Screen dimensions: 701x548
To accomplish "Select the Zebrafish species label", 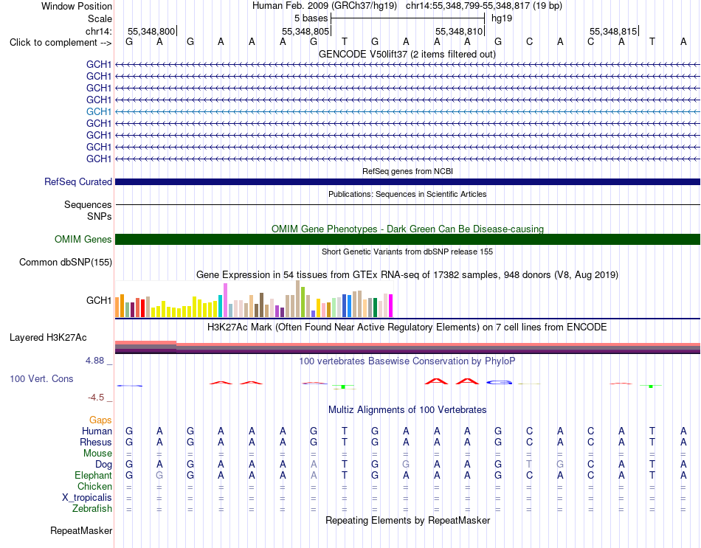I will point(92,509).
